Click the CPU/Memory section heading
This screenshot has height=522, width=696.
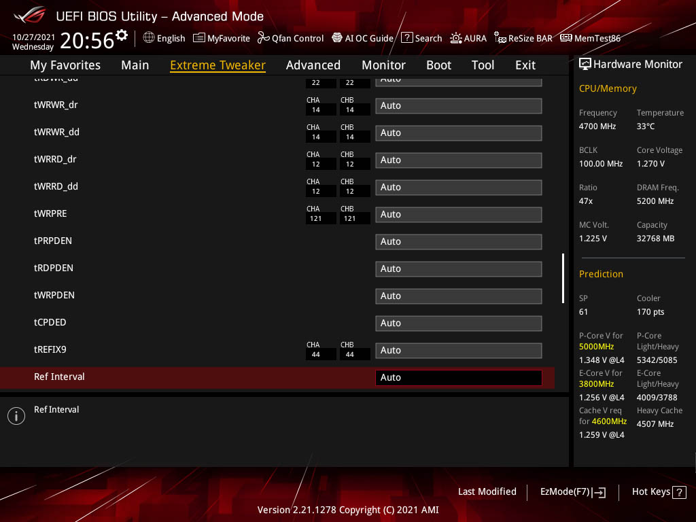pyautogui.click(x=608, y=89)
